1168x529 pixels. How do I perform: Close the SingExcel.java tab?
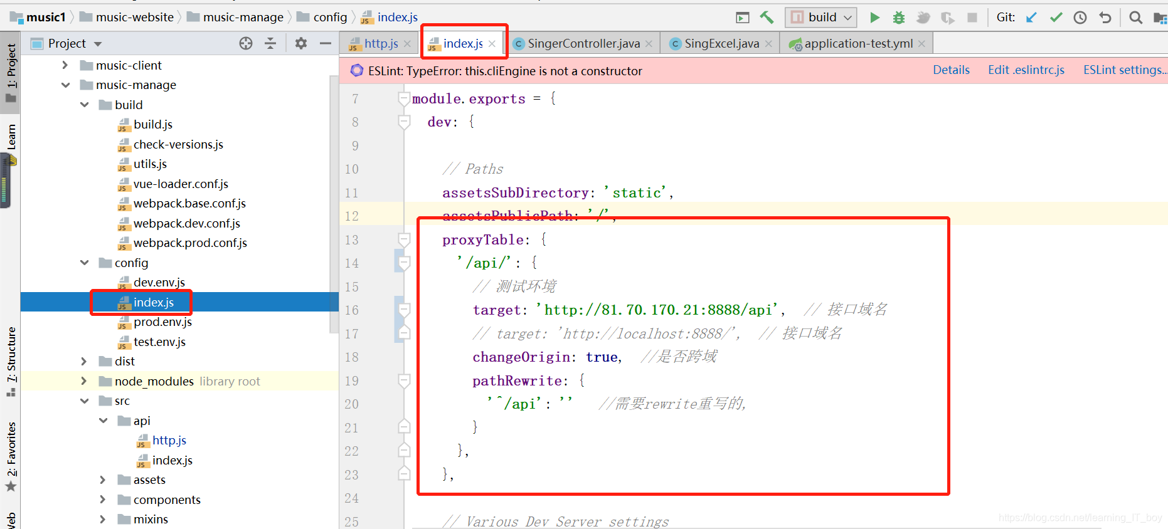768,44
